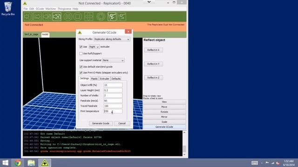
Task: Click the console scrollbar up arrow
Action: click(184, 133)
